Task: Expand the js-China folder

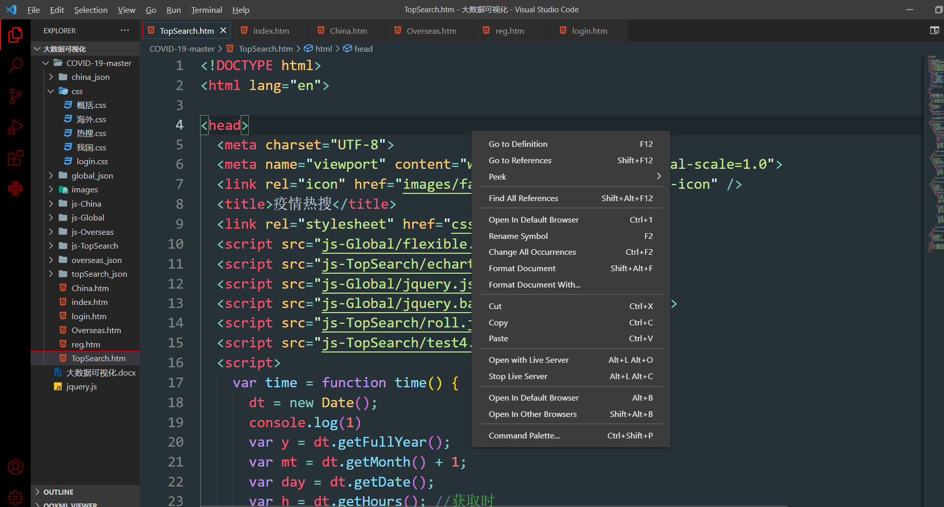Action: 51,204
